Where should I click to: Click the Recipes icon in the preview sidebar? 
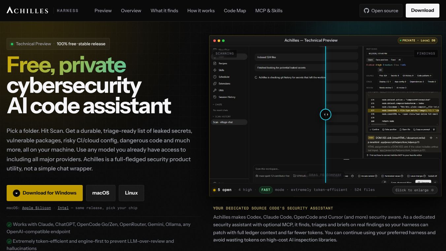click(215, 63)
